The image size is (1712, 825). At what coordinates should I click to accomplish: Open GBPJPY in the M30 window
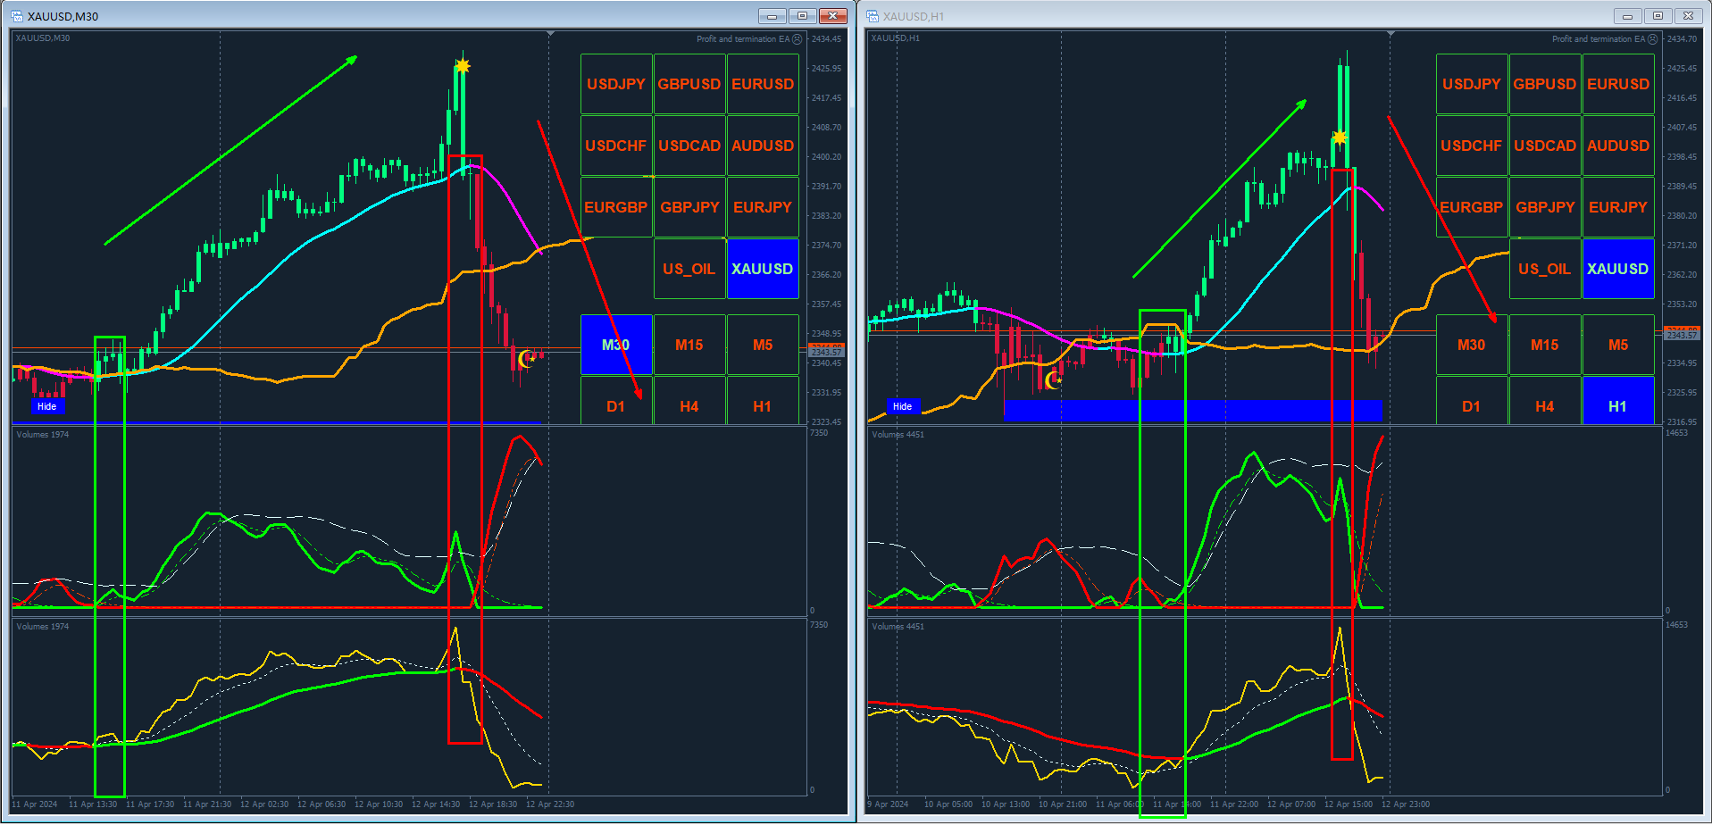click(x=689, y=207)
